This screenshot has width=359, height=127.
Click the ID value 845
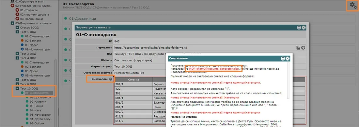coord(117,41)
